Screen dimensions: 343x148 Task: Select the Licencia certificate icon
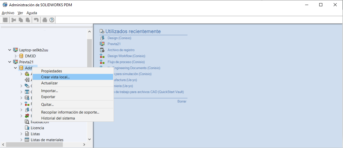pos(27,128)
